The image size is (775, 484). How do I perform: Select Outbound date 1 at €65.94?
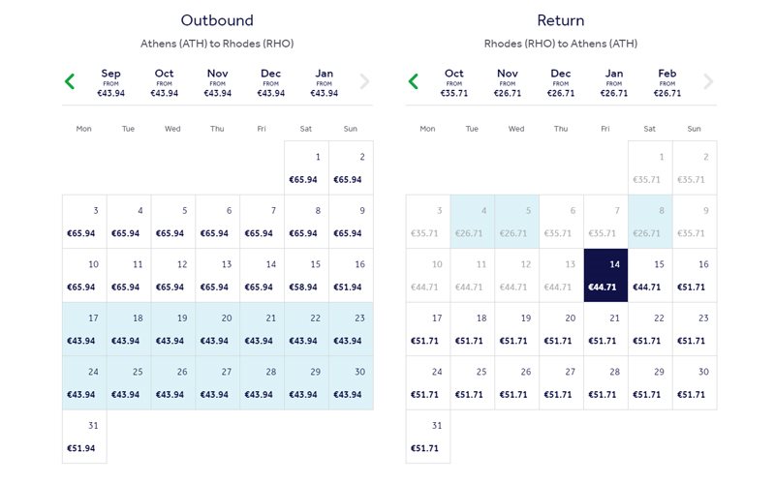click(307, 167)
